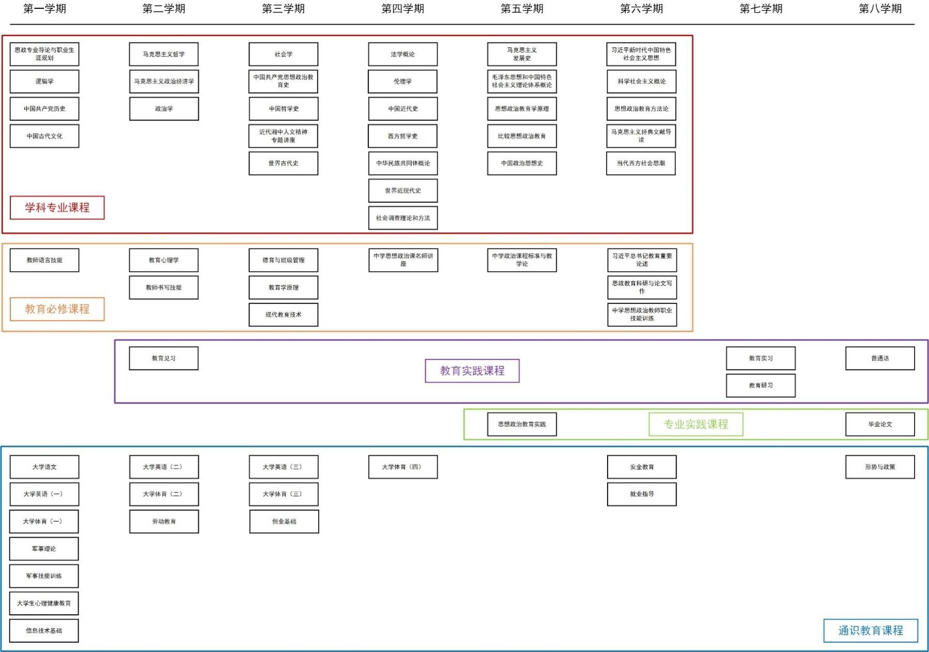Click the 教育见习 course box

(164, 359)
